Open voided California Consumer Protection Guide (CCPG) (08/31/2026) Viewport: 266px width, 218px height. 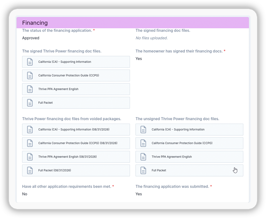76,143
